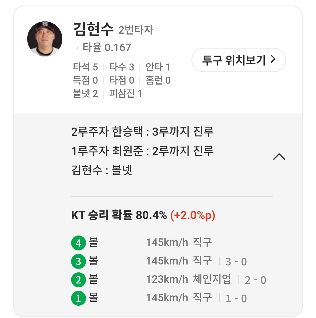The width and height of the screenshot is (316, 318).
Task: Select the green pitch number 4 circle
Action: pos(78,243)
